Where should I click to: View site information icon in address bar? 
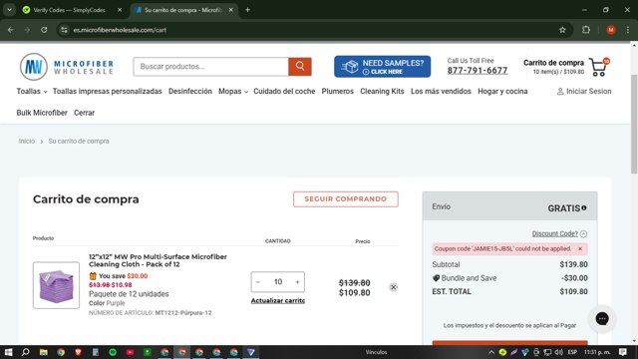[x=64, y=30]
